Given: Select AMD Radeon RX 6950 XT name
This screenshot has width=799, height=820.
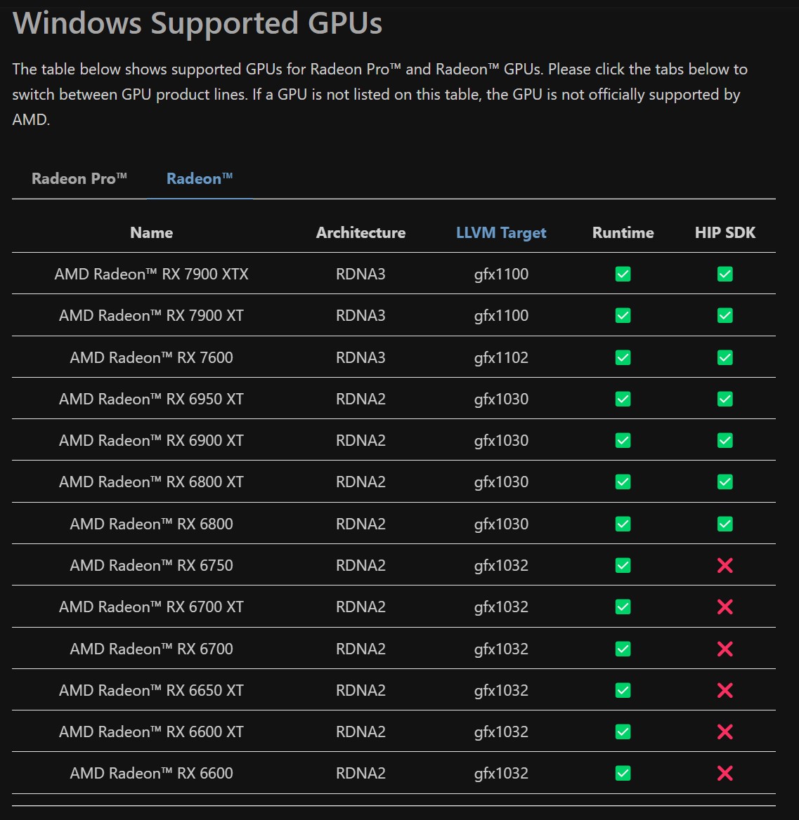Looking at the screenshot, I should click(151, 399).
